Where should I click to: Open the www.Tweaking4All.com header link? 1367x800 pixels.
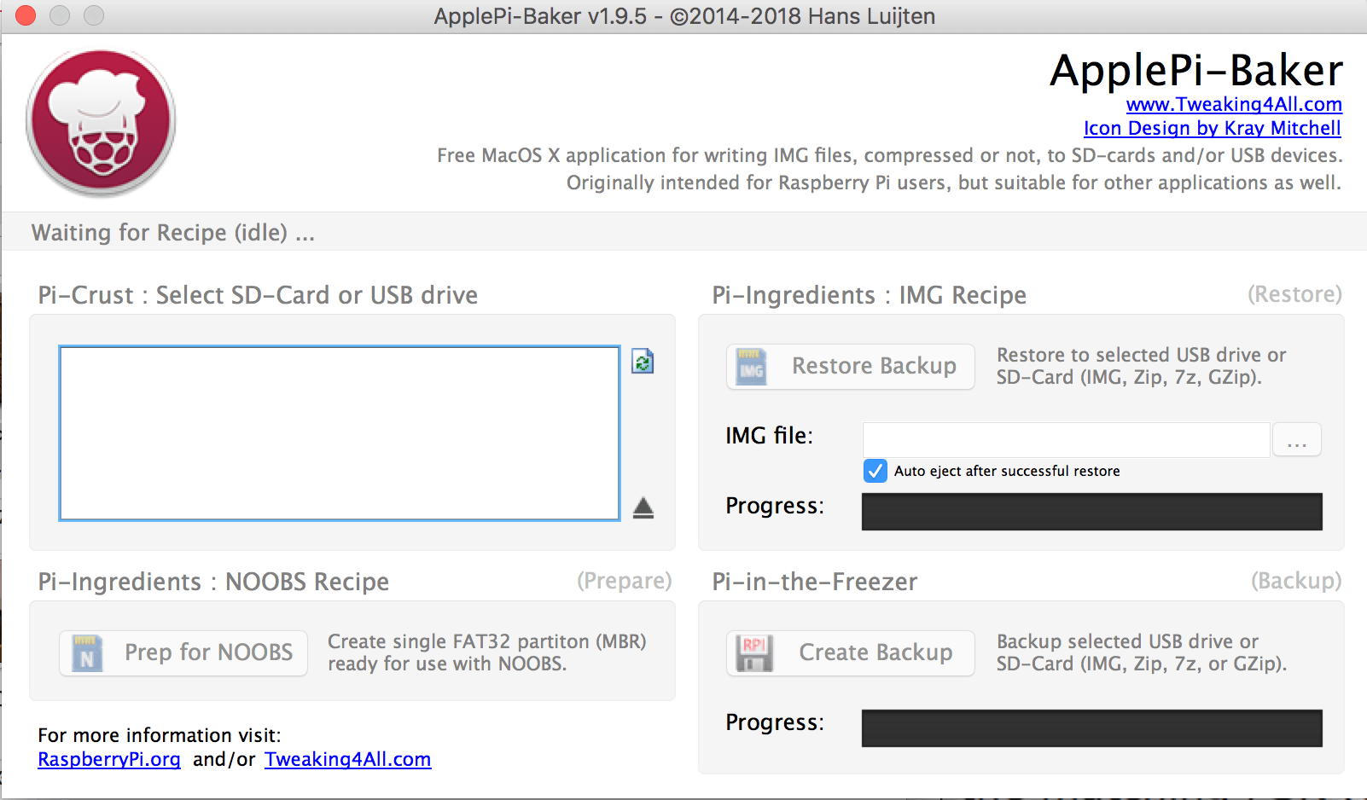coord(1234,105)
